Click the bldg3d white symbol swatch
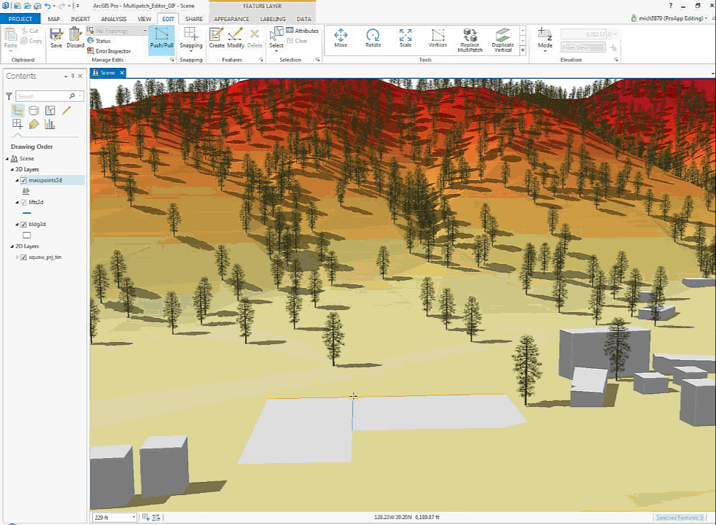Viewport: 716px width, 525px height. (x=27, y=236)
